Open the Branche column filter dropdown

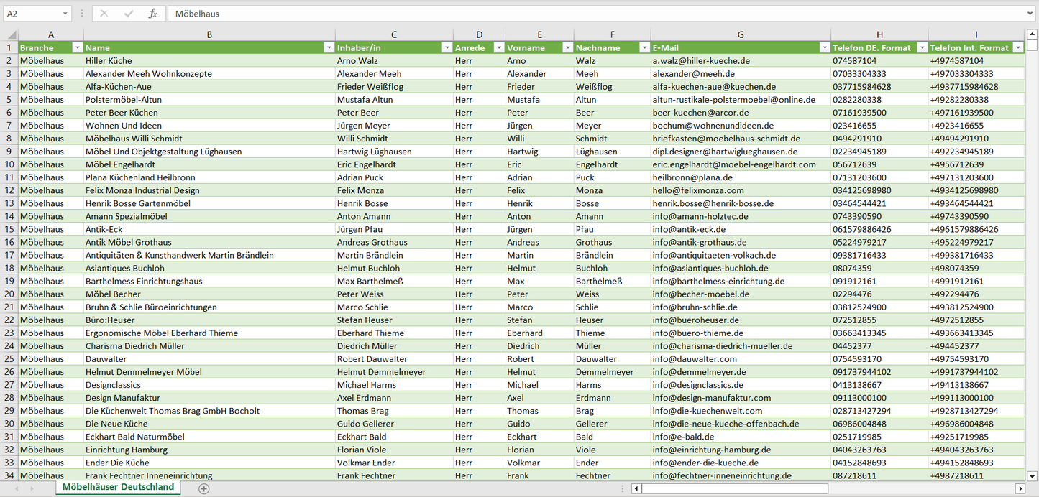point(77,48)
